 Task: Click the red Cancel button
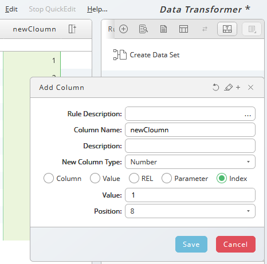pos(235,245)
